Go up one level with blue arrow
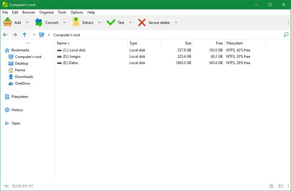The width and height of the screenshot is (291, 191). point(25,35)
